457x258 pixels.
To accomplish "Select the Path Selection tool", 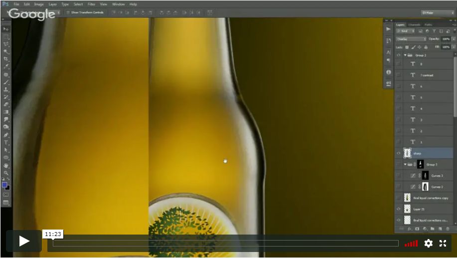I will click(6, 150).
